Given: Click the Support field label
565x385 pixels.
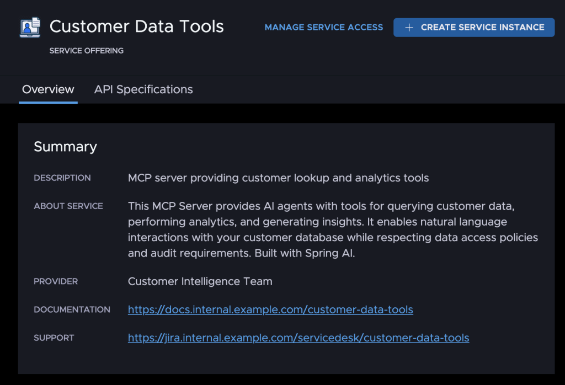Looking at the screenshot, I should [x=54, y=338].
